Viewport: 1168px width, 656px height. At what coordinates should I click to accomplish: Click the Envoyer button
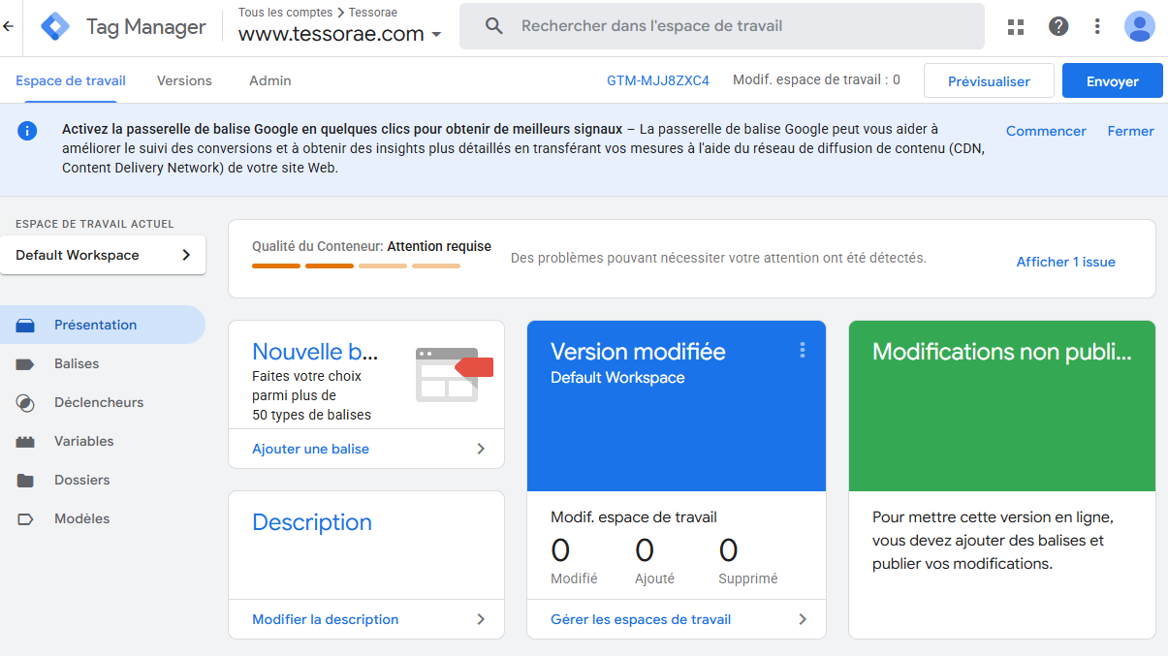[x=1113, y=81]
